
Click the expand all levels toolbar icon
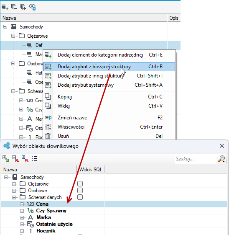point(23,7)
